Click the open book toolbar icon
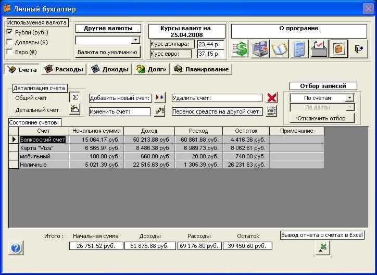 pos(280,49)
